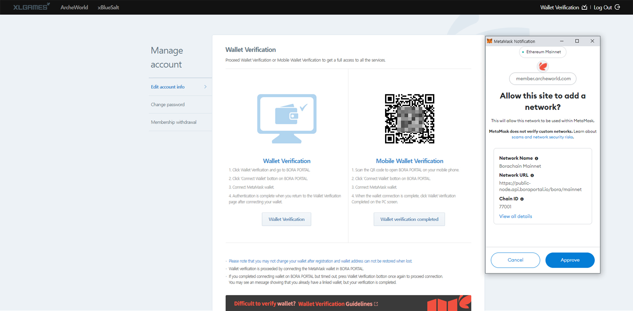
Task: Click the notice about not changing your wallet
Action: [x=320, y=261]
